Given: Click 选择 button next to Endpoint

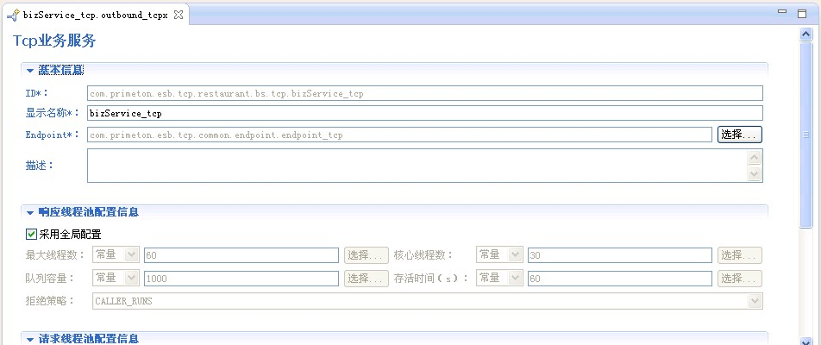Looking at the screenshot, I should click(739, 135).
